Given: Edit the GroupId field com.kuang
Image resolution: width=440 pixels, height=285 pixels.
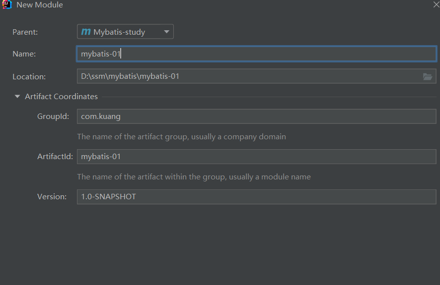Looking at the screenshot, I should [256, 116].
